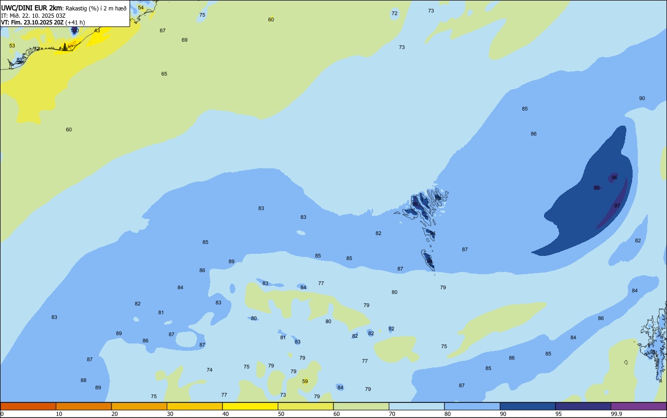
Task: Click the map title 'UWC/DINI EUR 2km'
Action: (32, 7)
